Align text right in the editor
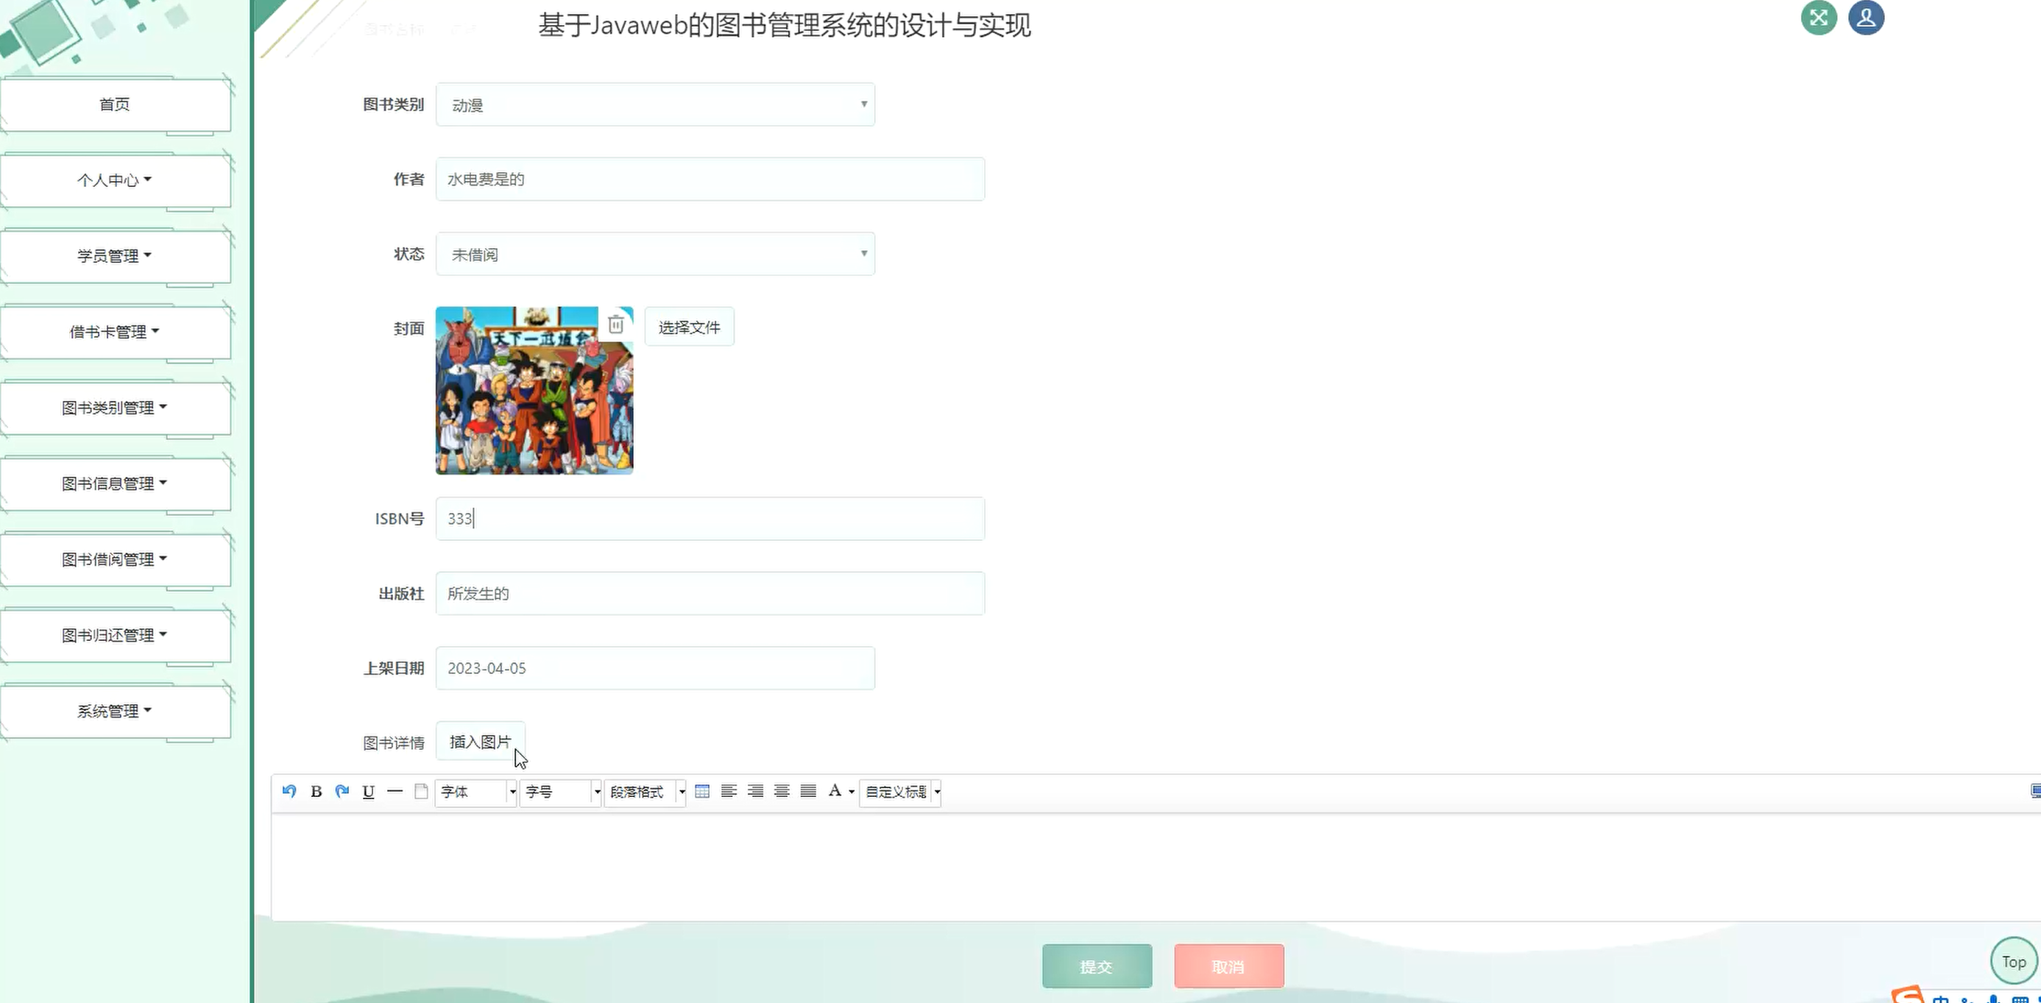Viewport: 2041px width, 1003px height. coord(755,790)
